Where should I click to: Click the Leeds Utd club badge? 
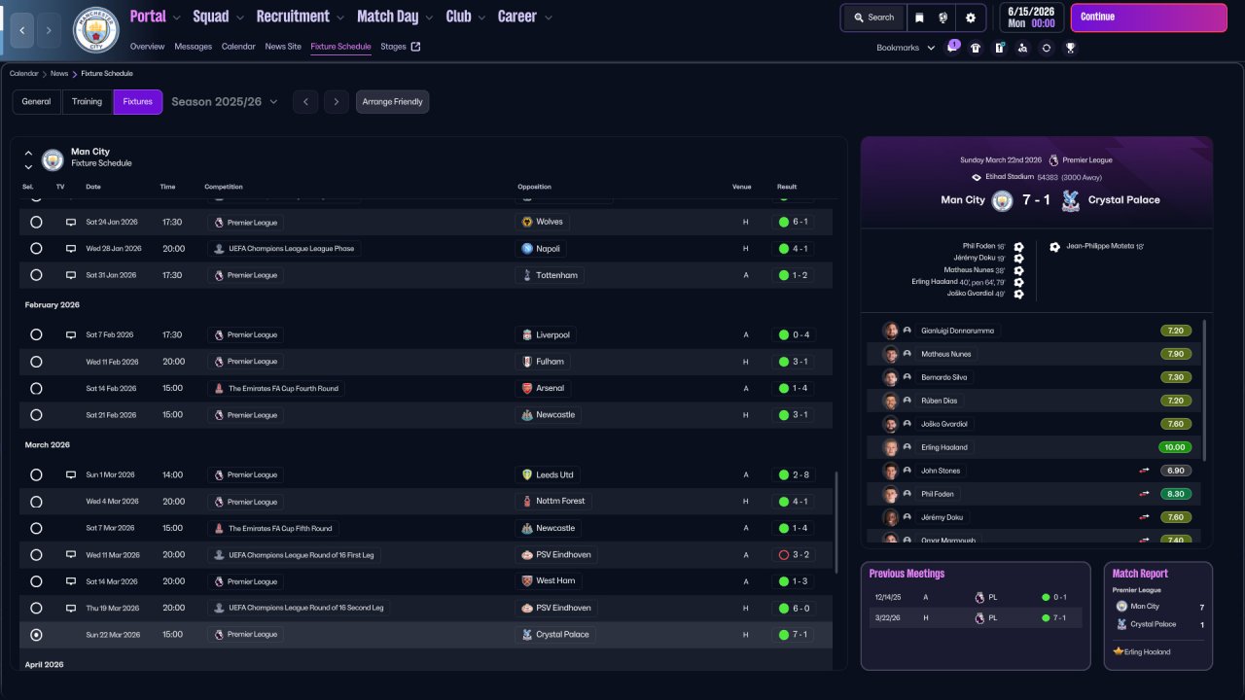pos(528,475)
